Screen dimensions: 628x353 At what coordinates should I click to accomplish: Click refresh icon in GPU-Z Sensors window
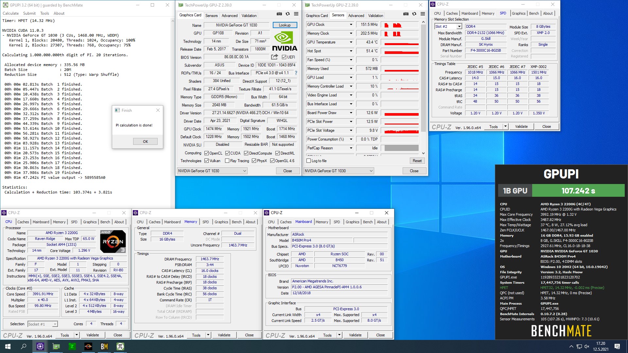(414, 14)
